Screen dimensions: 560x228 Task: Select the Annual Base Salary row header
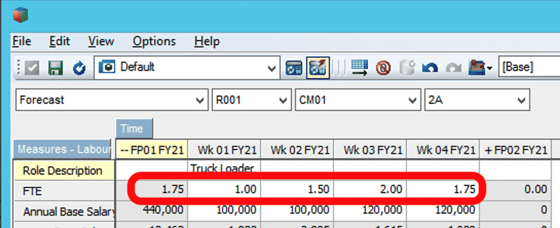point(64,212)
